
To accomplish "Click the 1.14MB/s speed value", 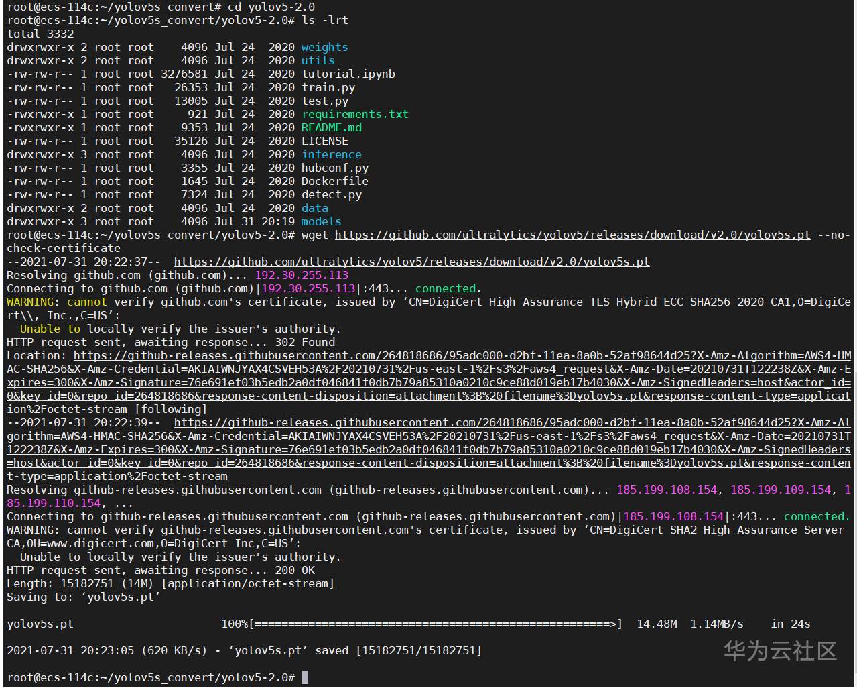I will pyautogui.click(x=716, y=624).
